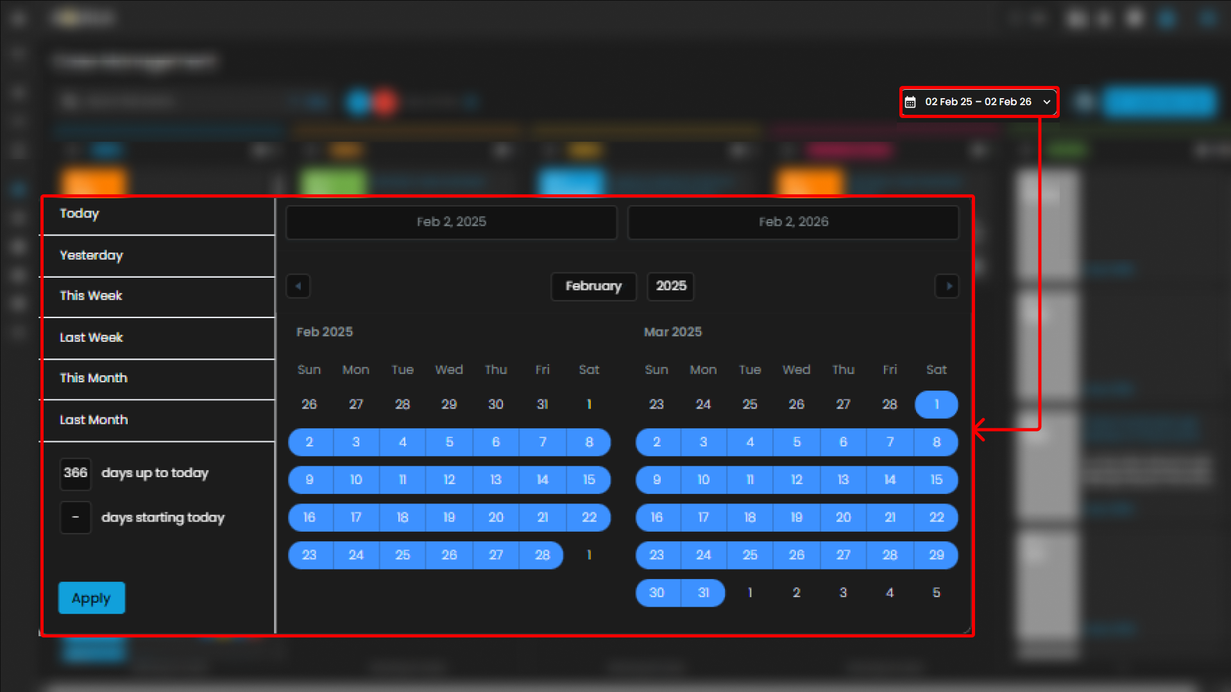Choose the Yesterday preset

click(x=91, y=255)
